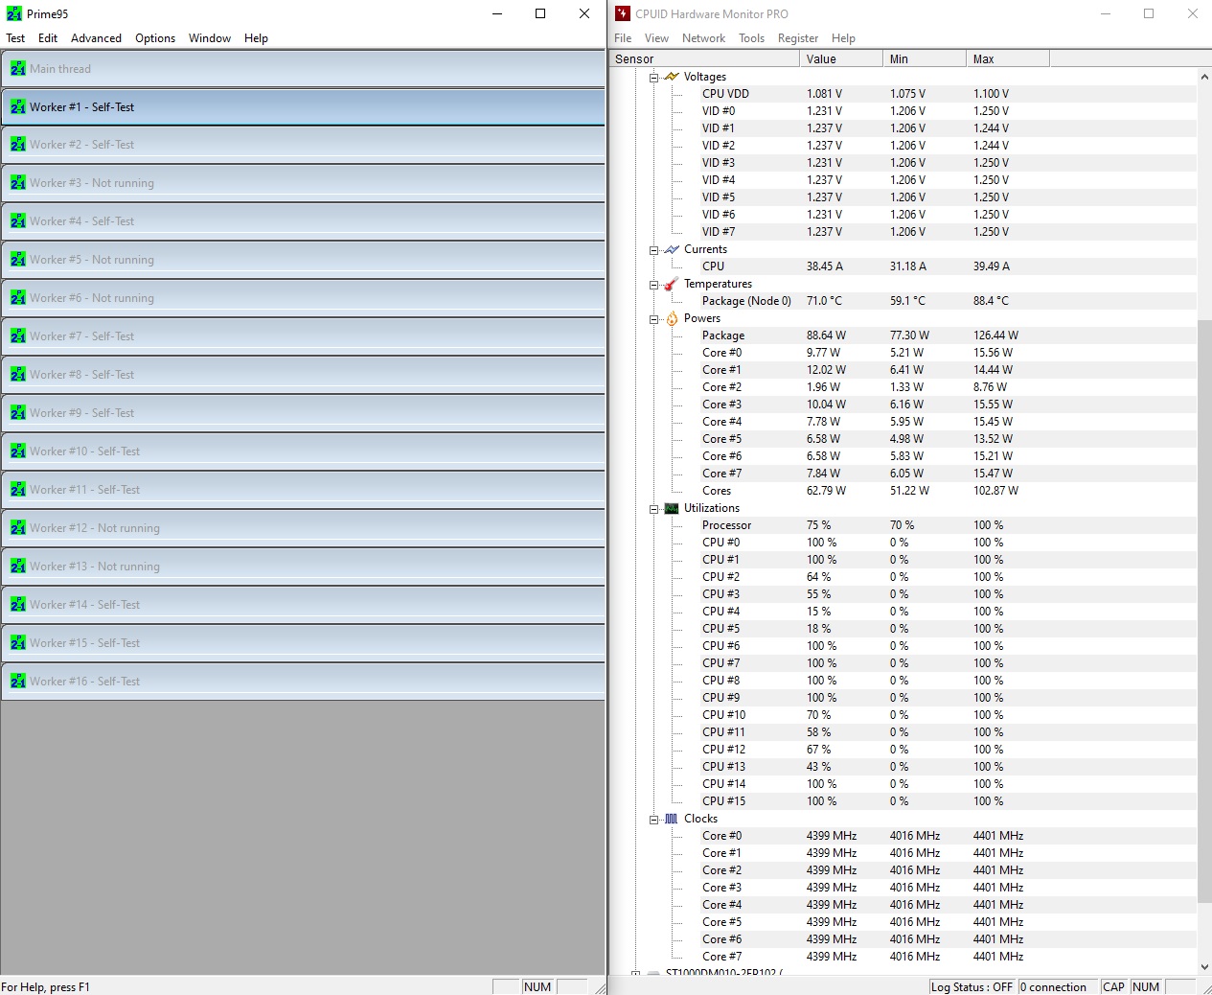This screenshot has height=995, width=1212.
Task: Click the Worker #2 Self-Test icon
Action: coord(18,144)
